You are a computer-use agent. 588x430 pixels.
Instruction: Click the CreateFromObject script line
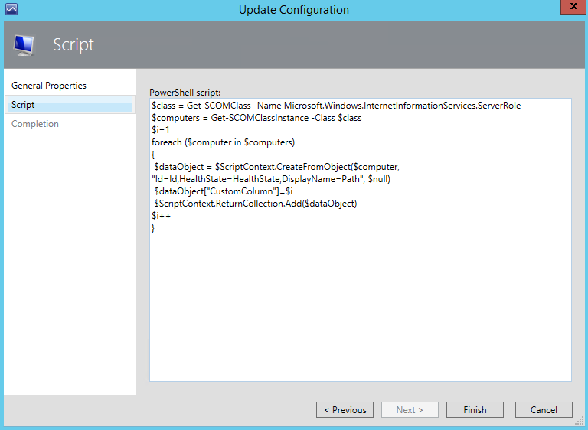click(x=277, y=167)
